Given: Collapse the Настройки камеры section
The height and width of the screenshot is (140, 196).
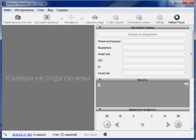Looking at the screenshot, I should (x=100, y=28).
